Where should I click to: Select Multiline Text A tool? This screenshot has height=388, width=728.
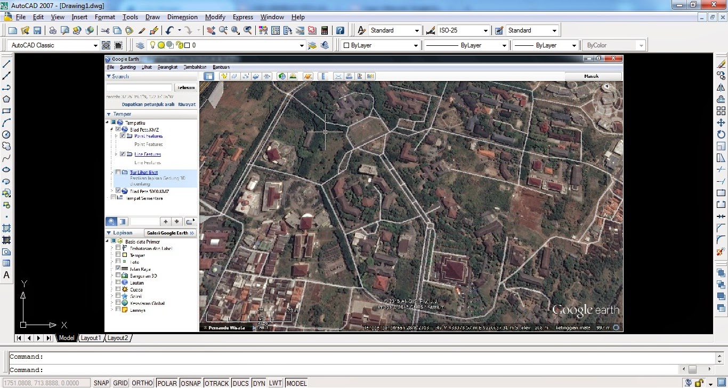[x=7, y=275]
